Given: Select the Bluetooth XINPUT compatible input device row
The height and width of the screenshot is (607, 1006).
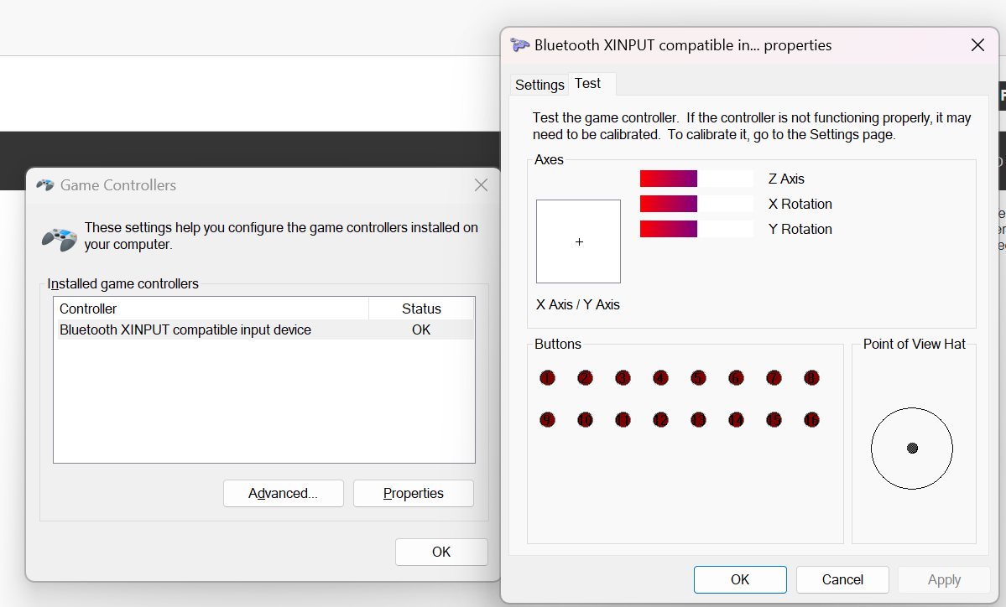Looking at the screenshot, I should tap(265, 329).
